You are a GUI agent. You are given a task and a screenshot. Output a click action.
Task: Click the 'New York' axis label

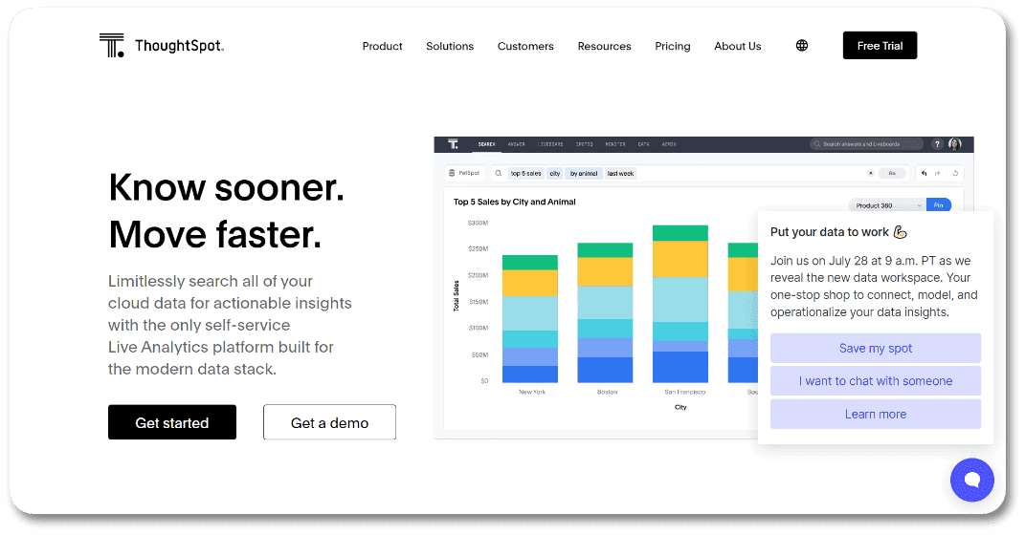532,392
